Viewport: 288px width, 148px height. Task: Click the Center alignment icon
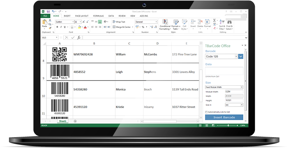point(96,27)
